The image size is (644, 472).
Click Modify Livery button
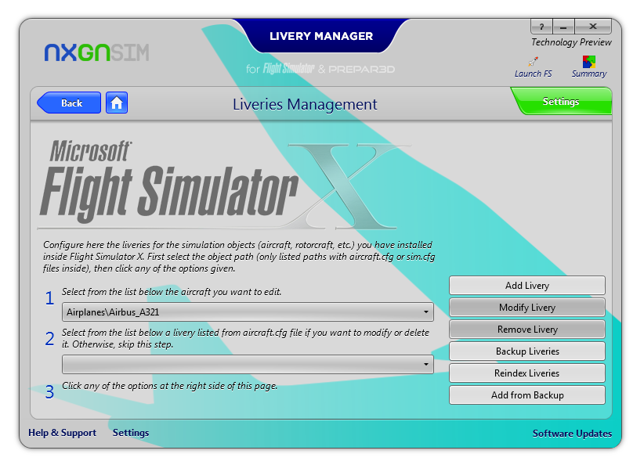(527, 308)
